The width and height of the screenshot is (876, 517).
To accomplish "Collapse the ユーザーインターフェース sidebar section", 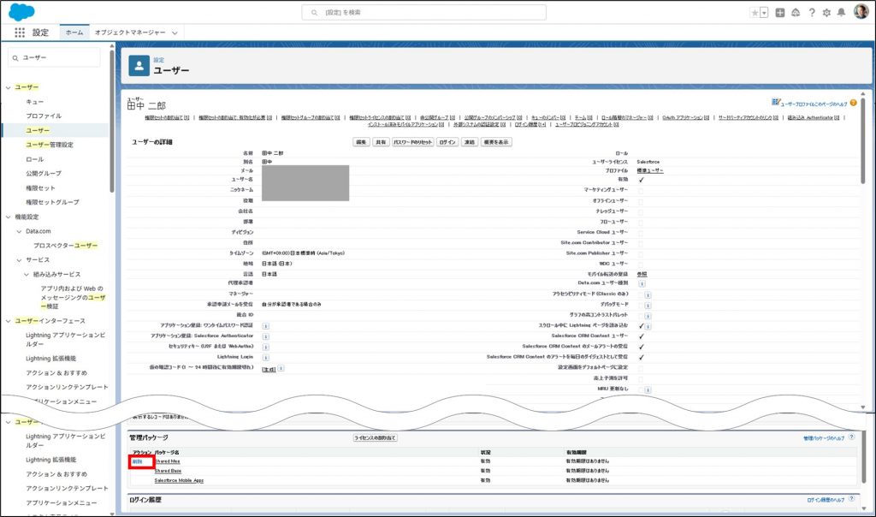I will click(9, 321).
